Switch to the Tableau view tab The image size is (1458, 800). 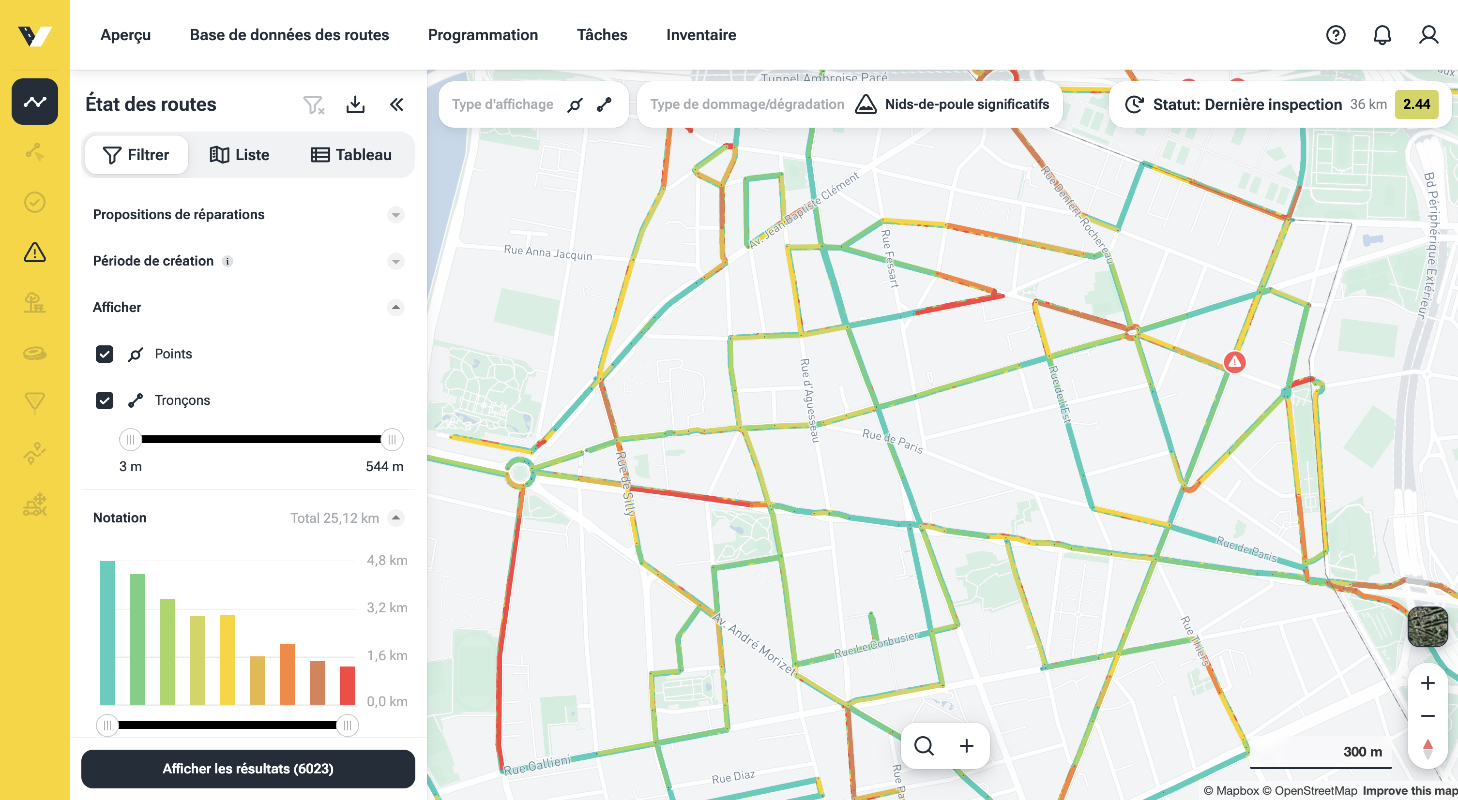[351, 154]
